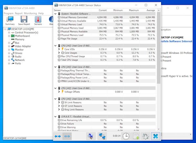The width and height of the screenshot is (196, 143).
Task: Open the Help menu
Action: point(41,13)
